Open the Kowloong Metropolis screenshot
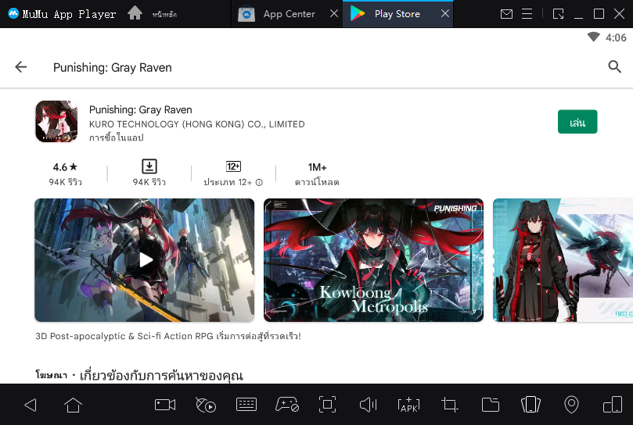This screenshot has width=633, height=425. 373,260
